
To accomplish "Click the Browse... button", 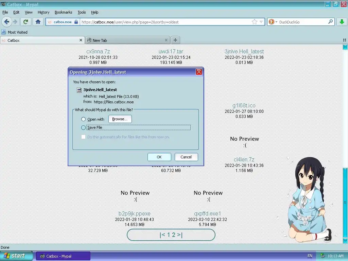I will point(120,119).
